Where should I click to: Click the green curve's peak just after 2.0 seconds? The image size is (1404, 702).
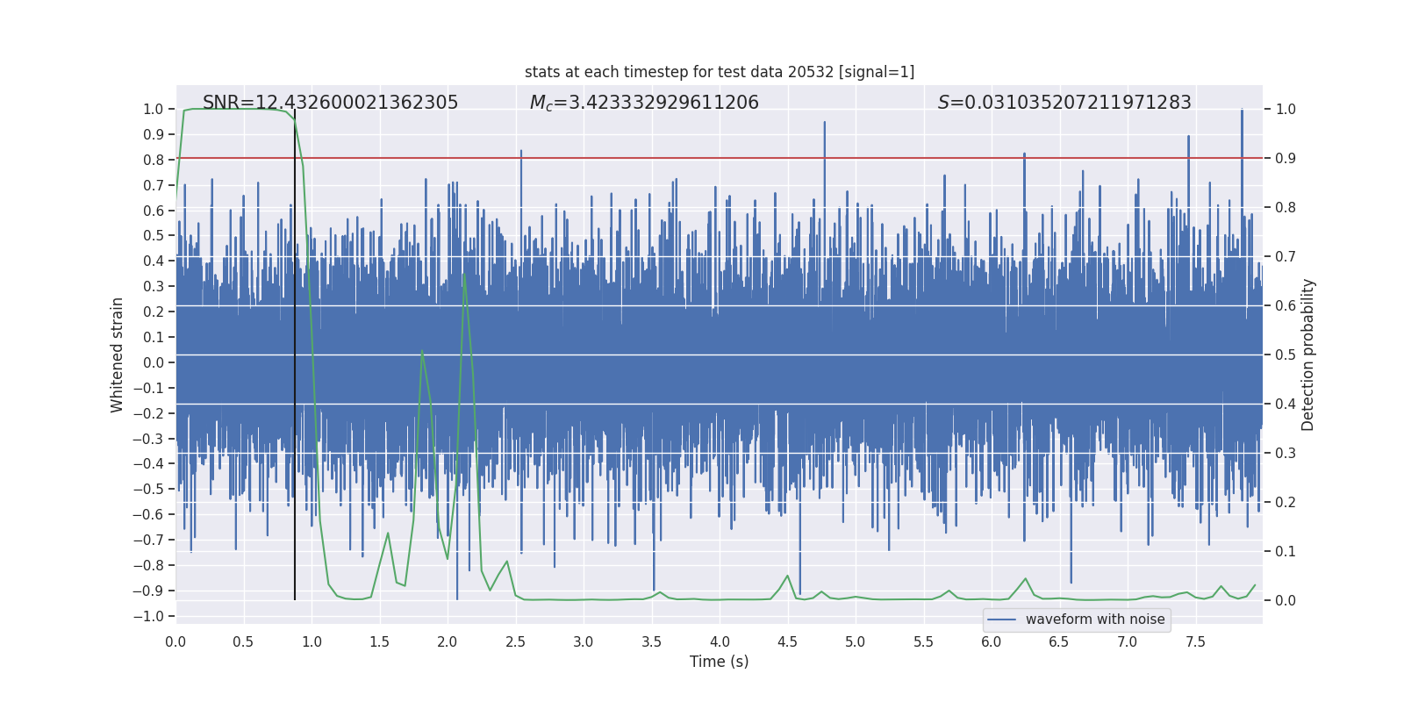click(463, 274)
